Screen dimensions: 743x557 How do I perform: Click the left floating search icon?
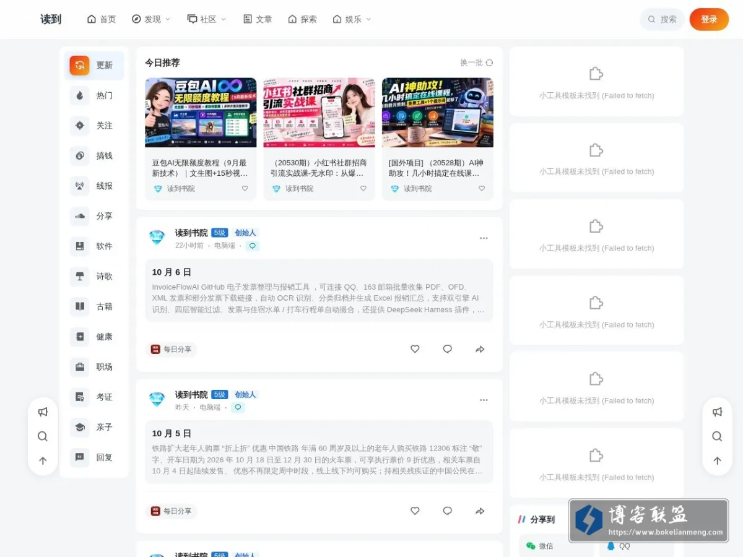coord(43,436)
